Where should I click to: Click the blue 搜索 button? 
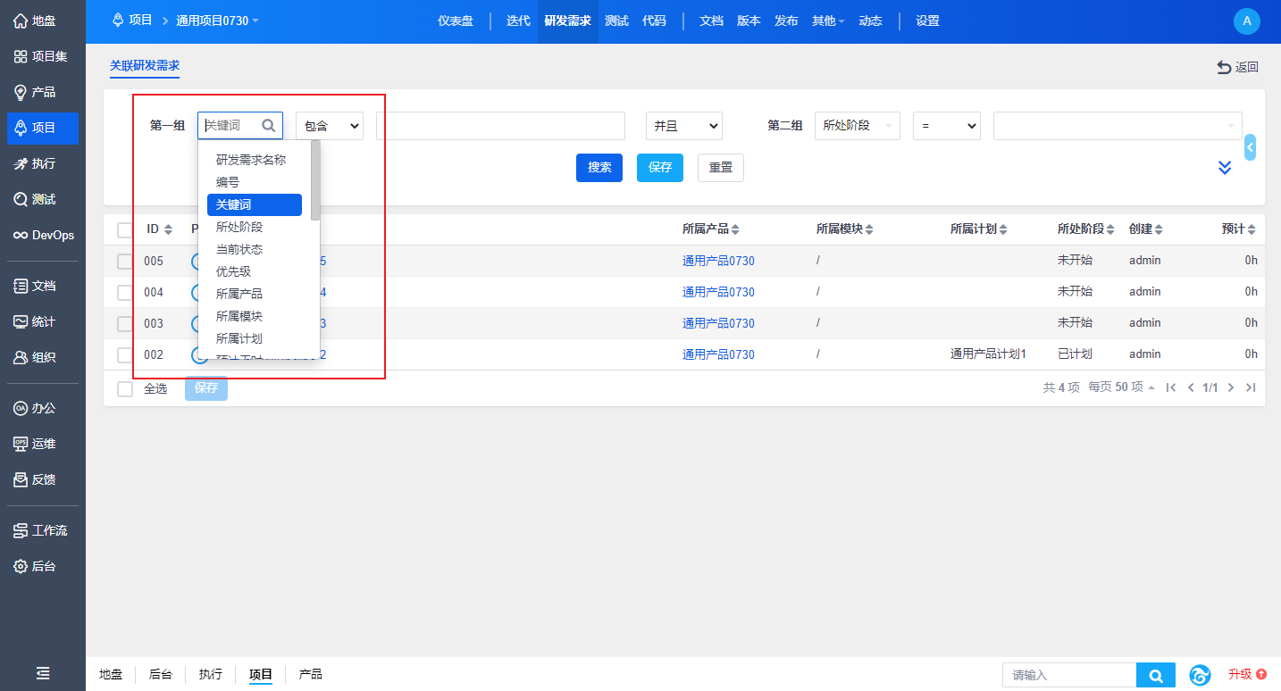[599, 168]
